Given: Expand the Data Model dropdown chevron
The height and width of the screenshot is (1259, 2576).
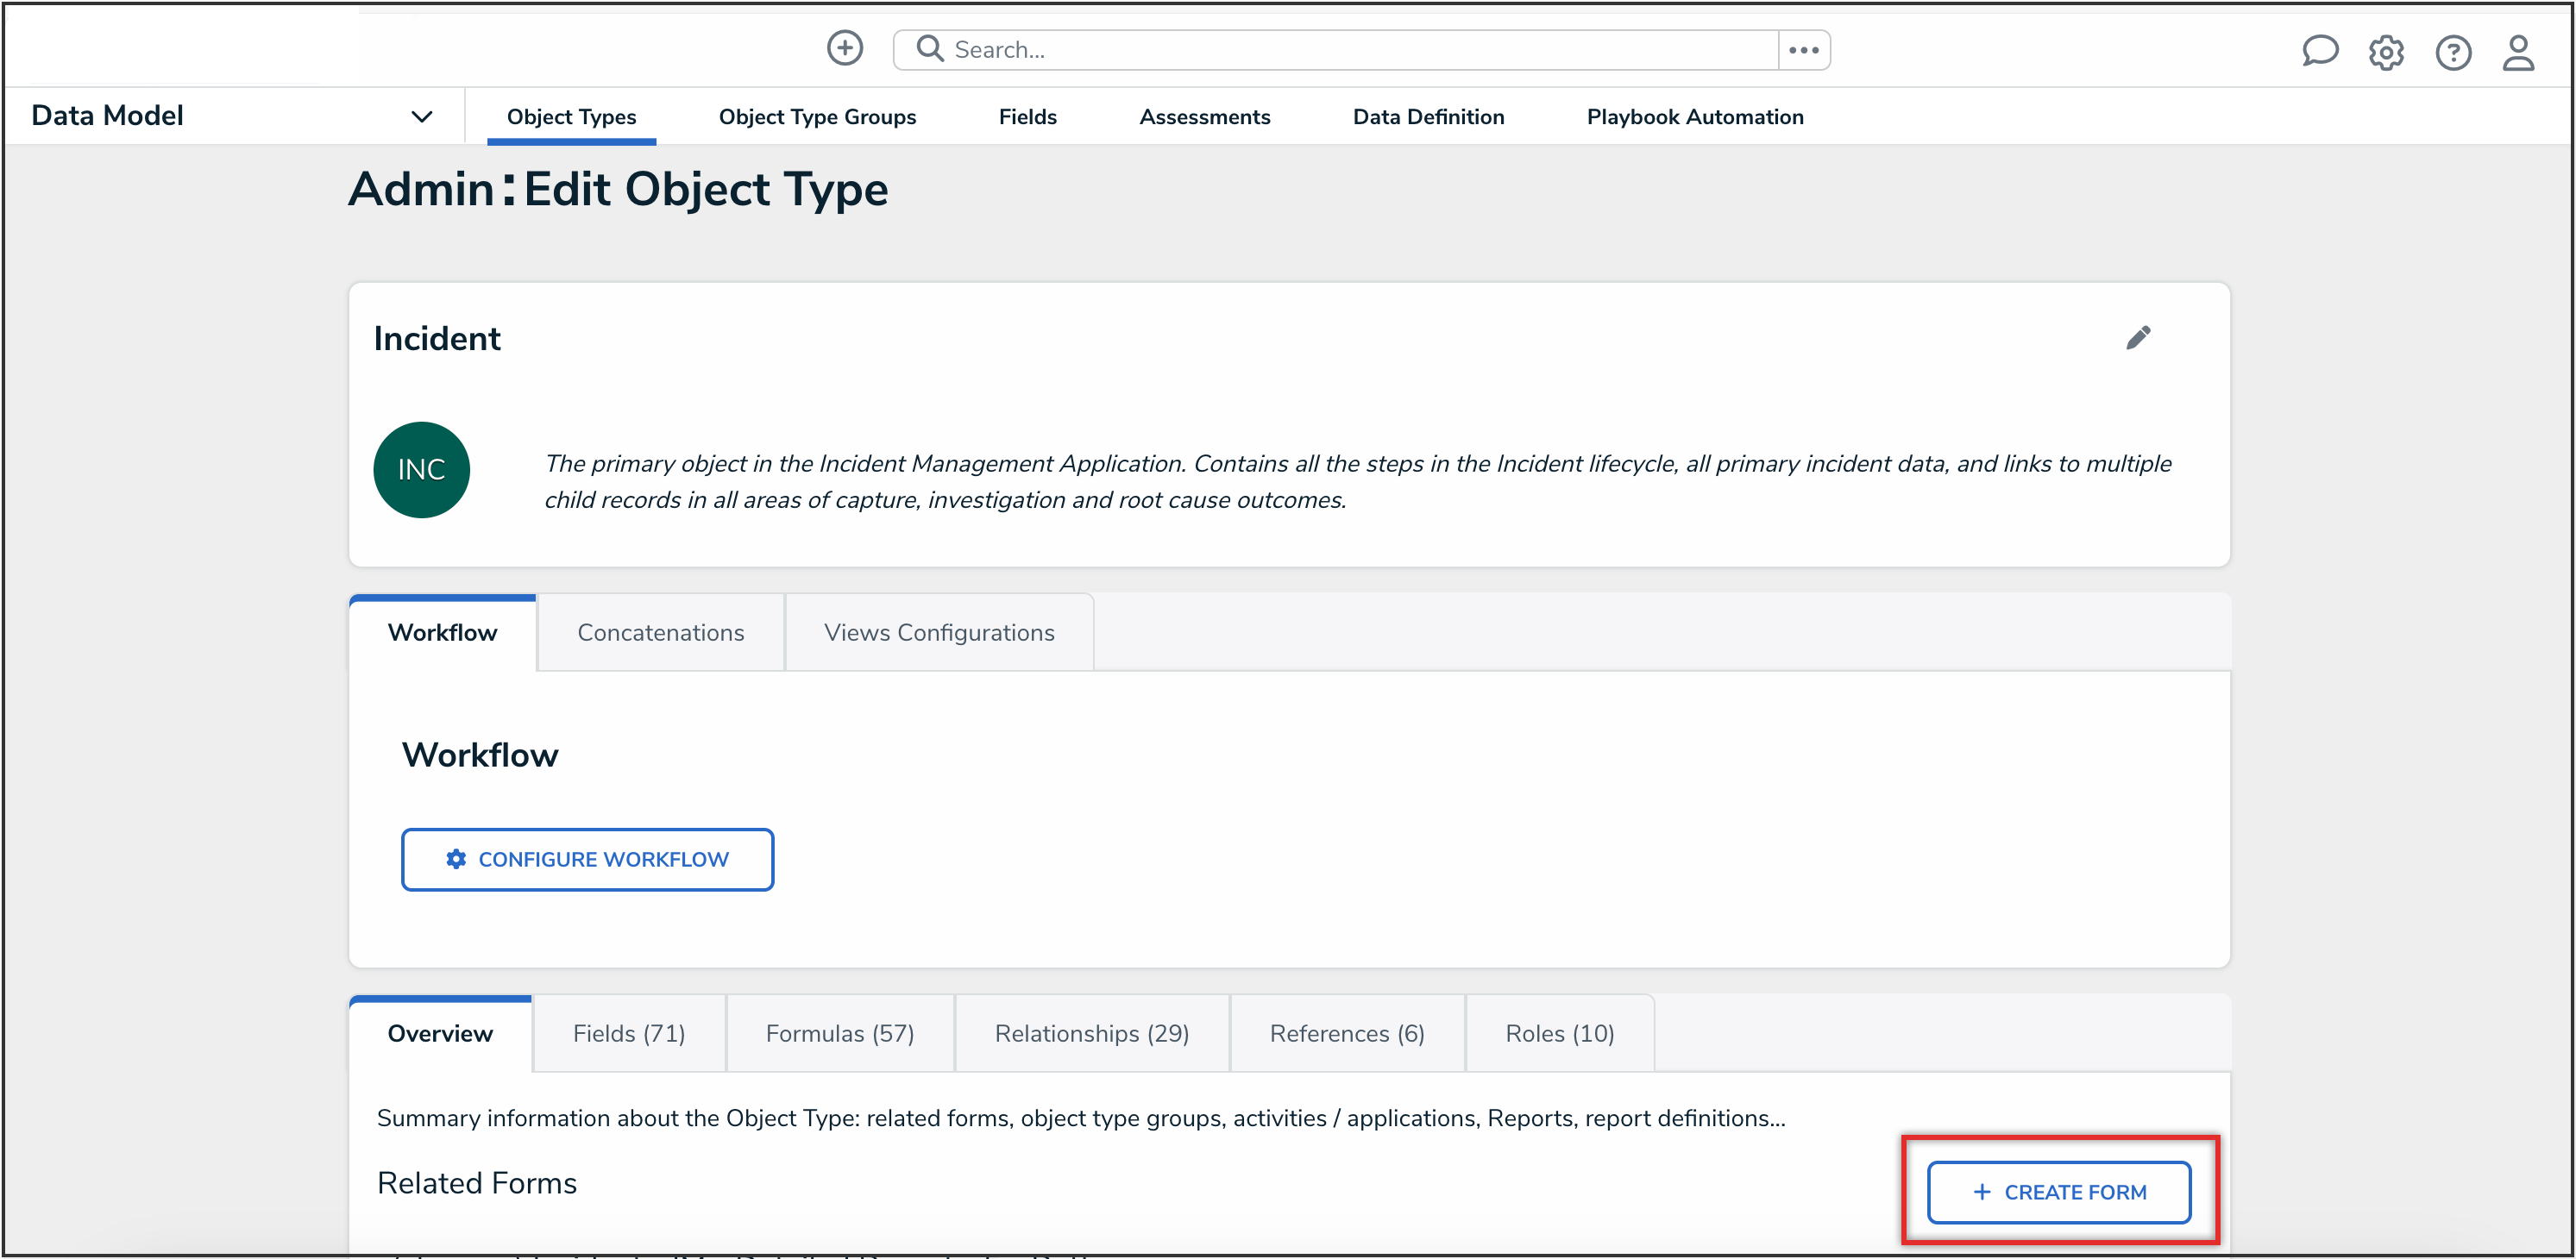Looking at the screenshot, I should coord(422,117).
